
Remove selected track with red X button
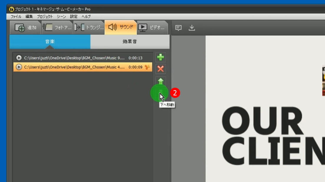(160, 69)
